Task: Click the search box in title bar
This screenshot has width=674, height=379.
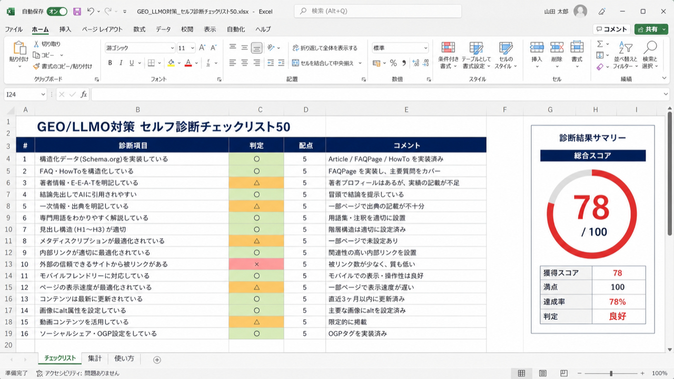Action: (378, 11)
